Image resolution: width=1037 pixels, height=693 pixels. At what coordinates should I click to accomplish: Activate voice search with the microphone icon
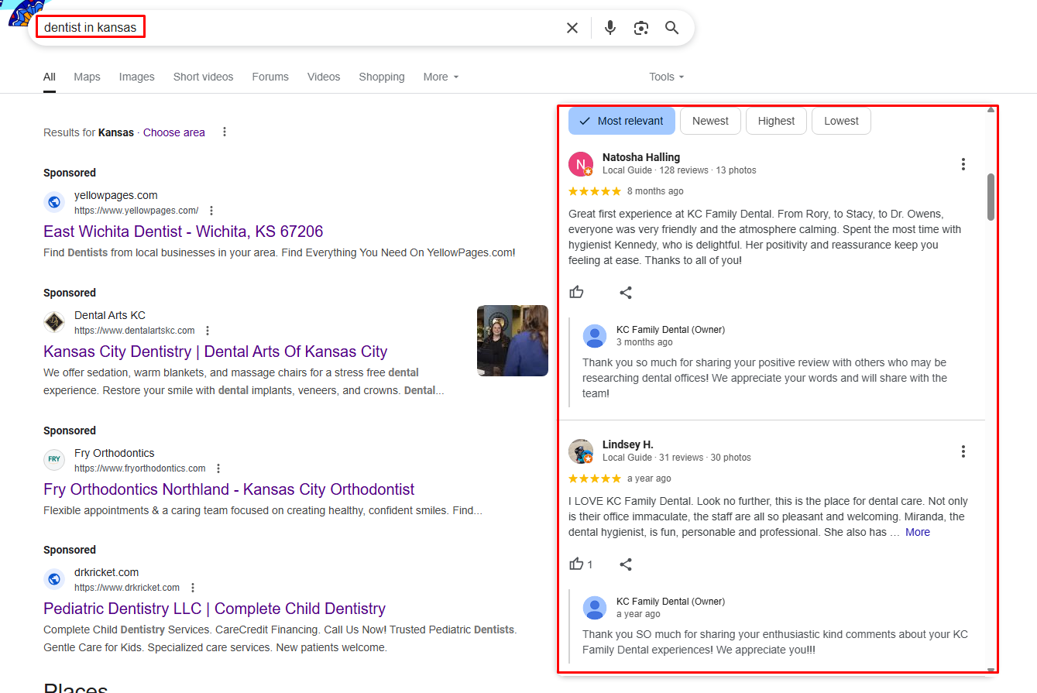pos(609,27)
